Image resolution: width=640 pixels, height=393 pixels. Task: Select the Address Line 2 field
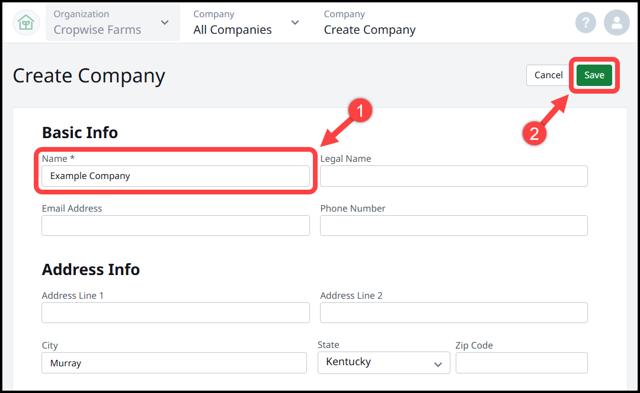tap(453, 312)
